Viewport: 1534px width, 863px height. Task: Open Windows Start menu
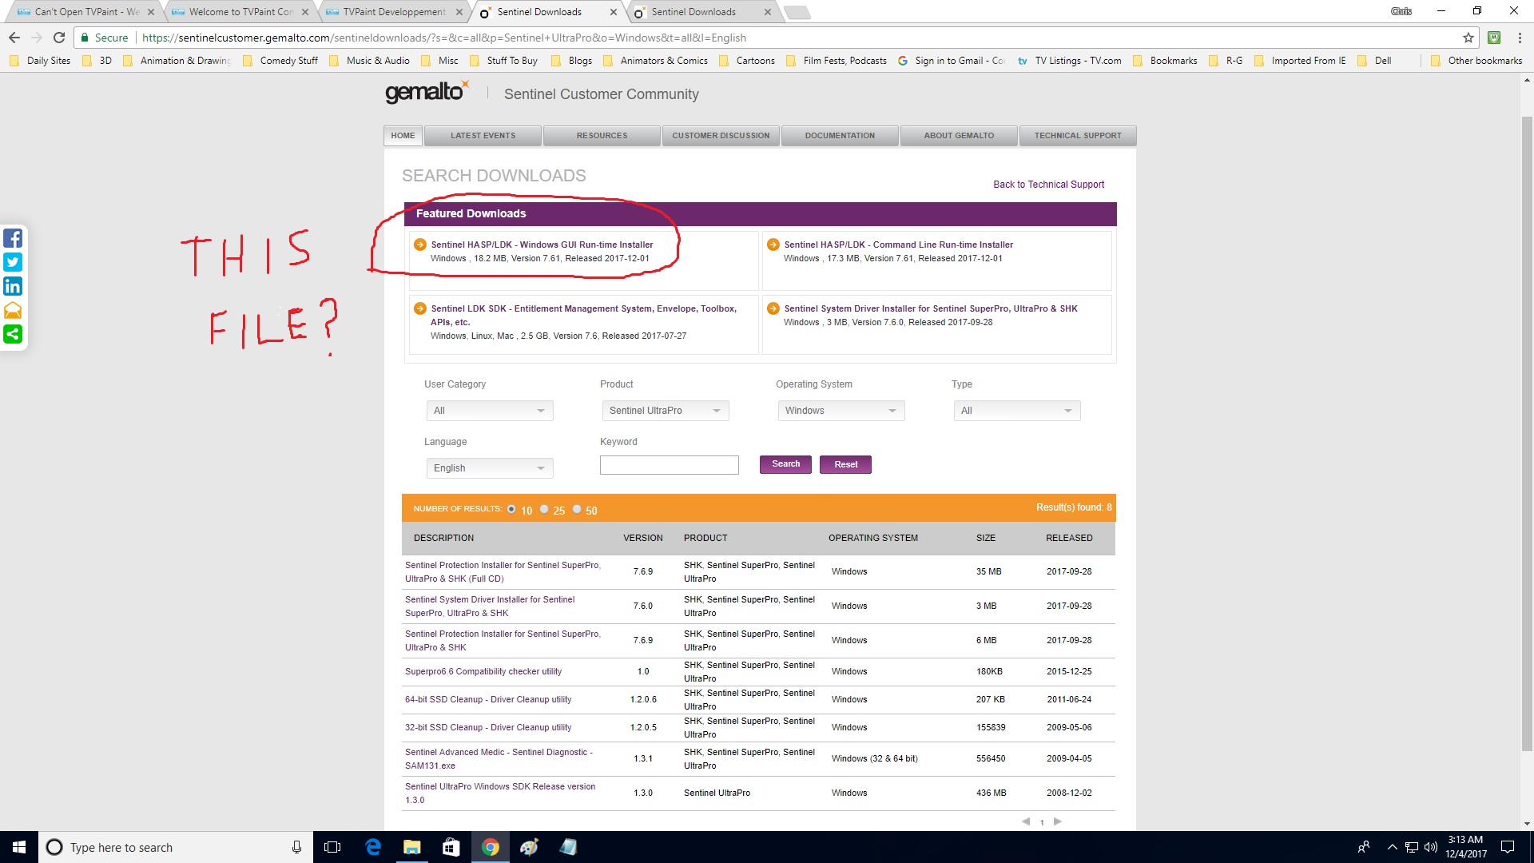(x=19, y=847)
